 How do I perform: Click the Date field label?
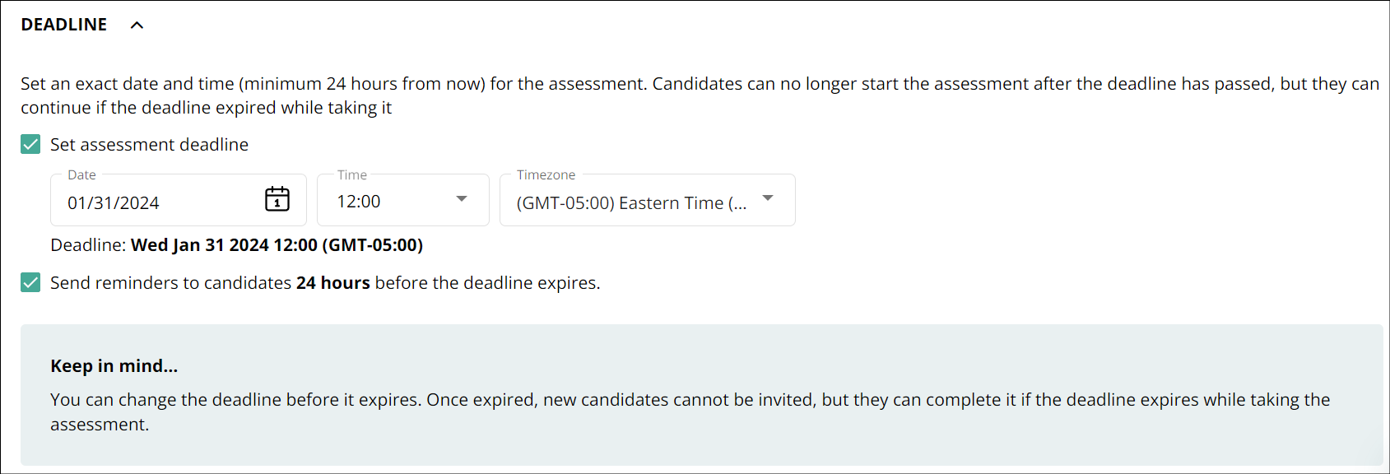pyautogui.click(x=81, y=174)
